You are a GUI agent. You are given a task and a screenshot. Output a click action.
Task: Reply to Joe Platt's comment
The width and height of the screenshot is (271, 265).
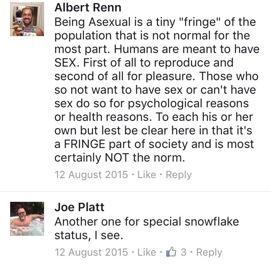point(209,252)
